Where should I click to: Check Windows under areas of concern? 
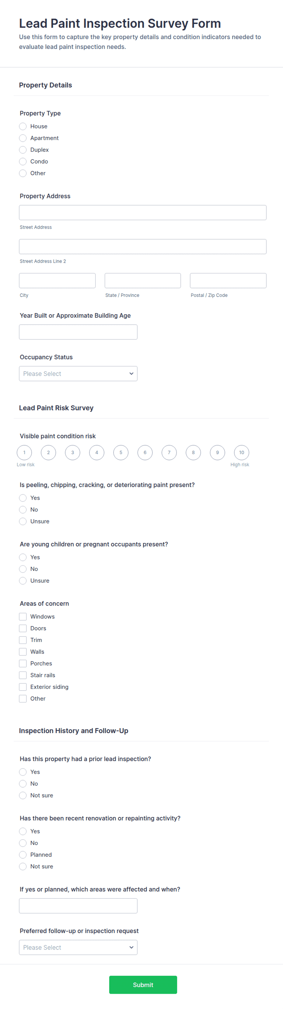click(23, 616)
